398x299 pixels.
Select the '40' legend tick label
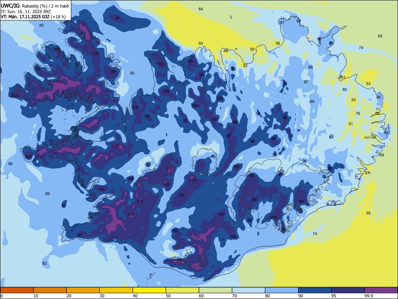(x=135, y=296)
